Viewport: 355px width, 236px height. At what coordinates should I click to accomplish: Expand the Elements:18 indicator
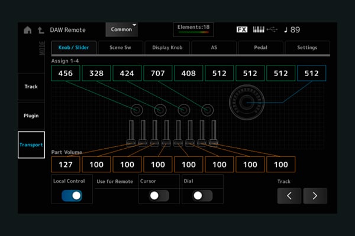pyautogui.click(x=193, y=28)
